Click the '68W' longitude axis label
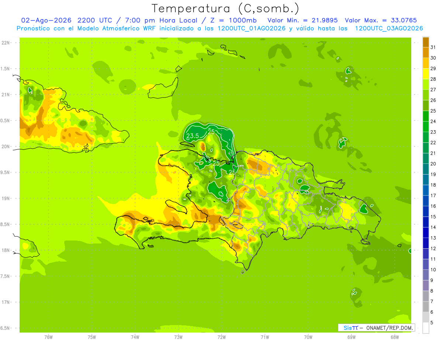 tap(395, 337)
